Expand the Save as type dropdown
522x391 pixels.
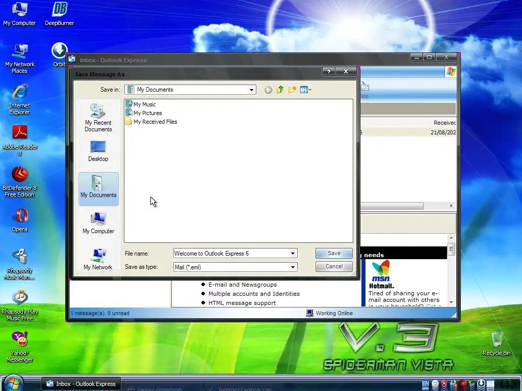(293, 267)
